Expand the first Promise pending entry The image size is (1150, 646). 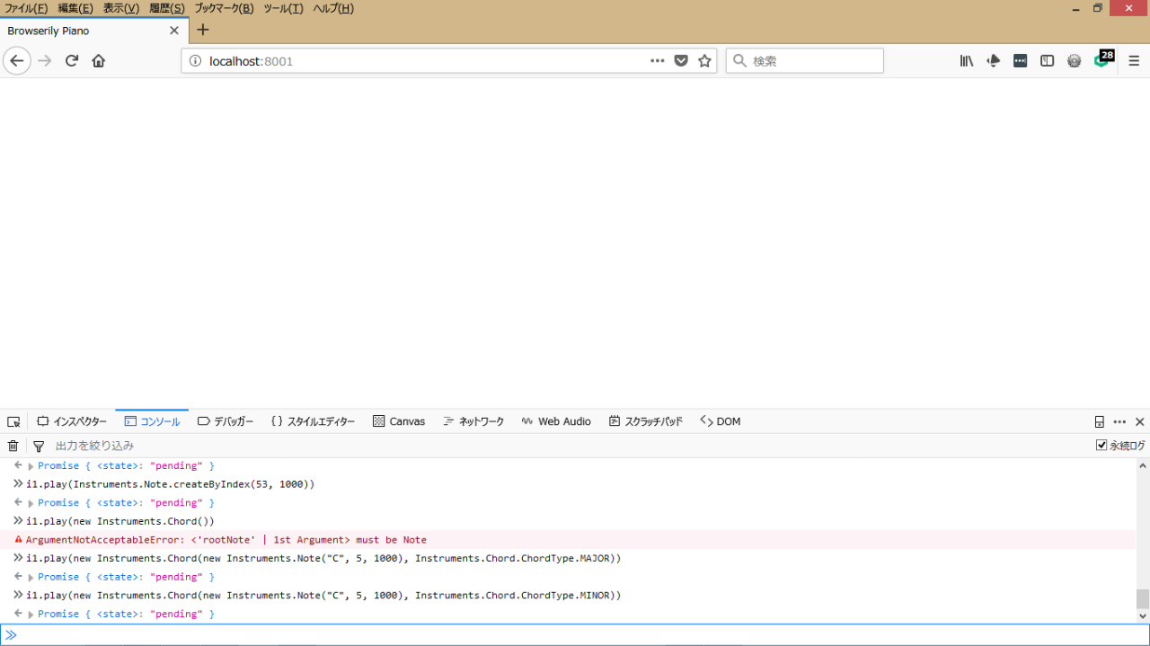(x=31, y=466)
